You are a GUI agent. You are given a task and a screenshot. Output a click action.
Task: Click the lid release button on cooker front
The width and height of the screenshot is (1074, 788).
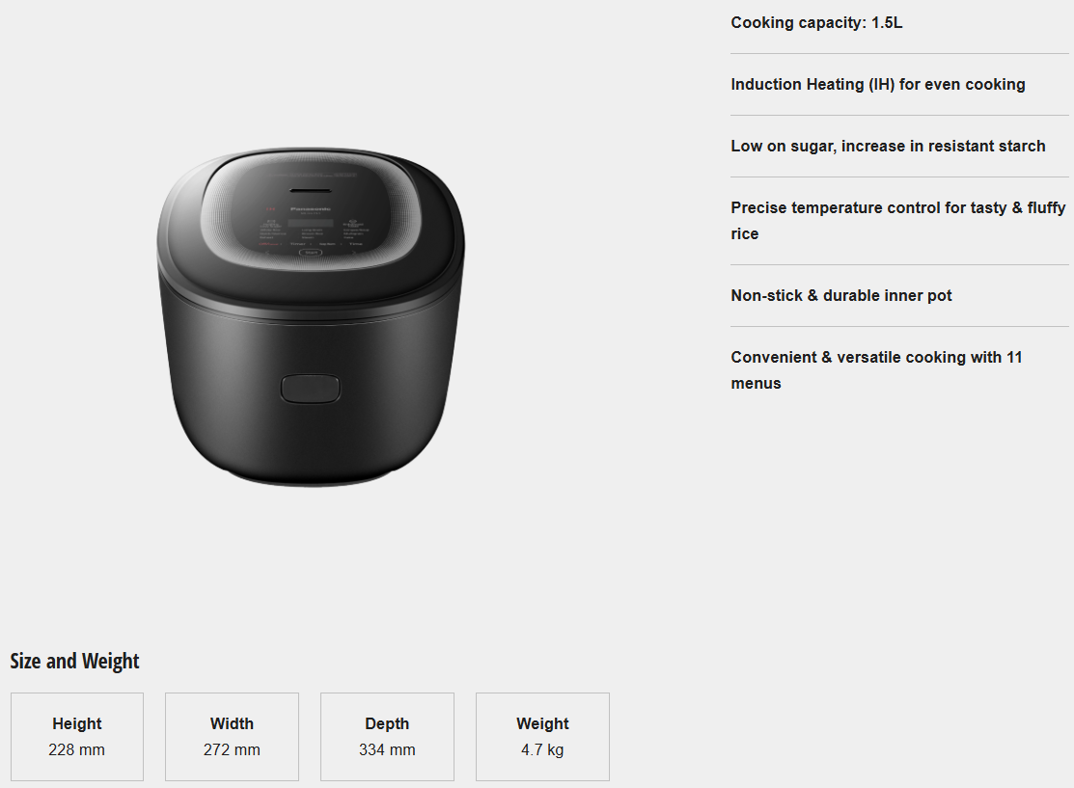311,388
